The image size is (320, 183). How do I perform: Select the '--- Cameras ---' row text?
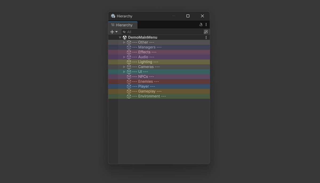(146, 67)
